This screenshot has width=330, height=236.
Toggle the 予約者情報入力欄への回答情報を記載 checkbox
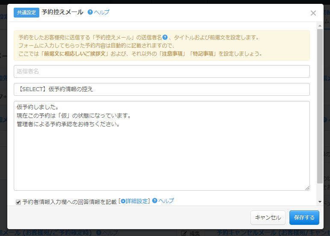pos(18,202)
